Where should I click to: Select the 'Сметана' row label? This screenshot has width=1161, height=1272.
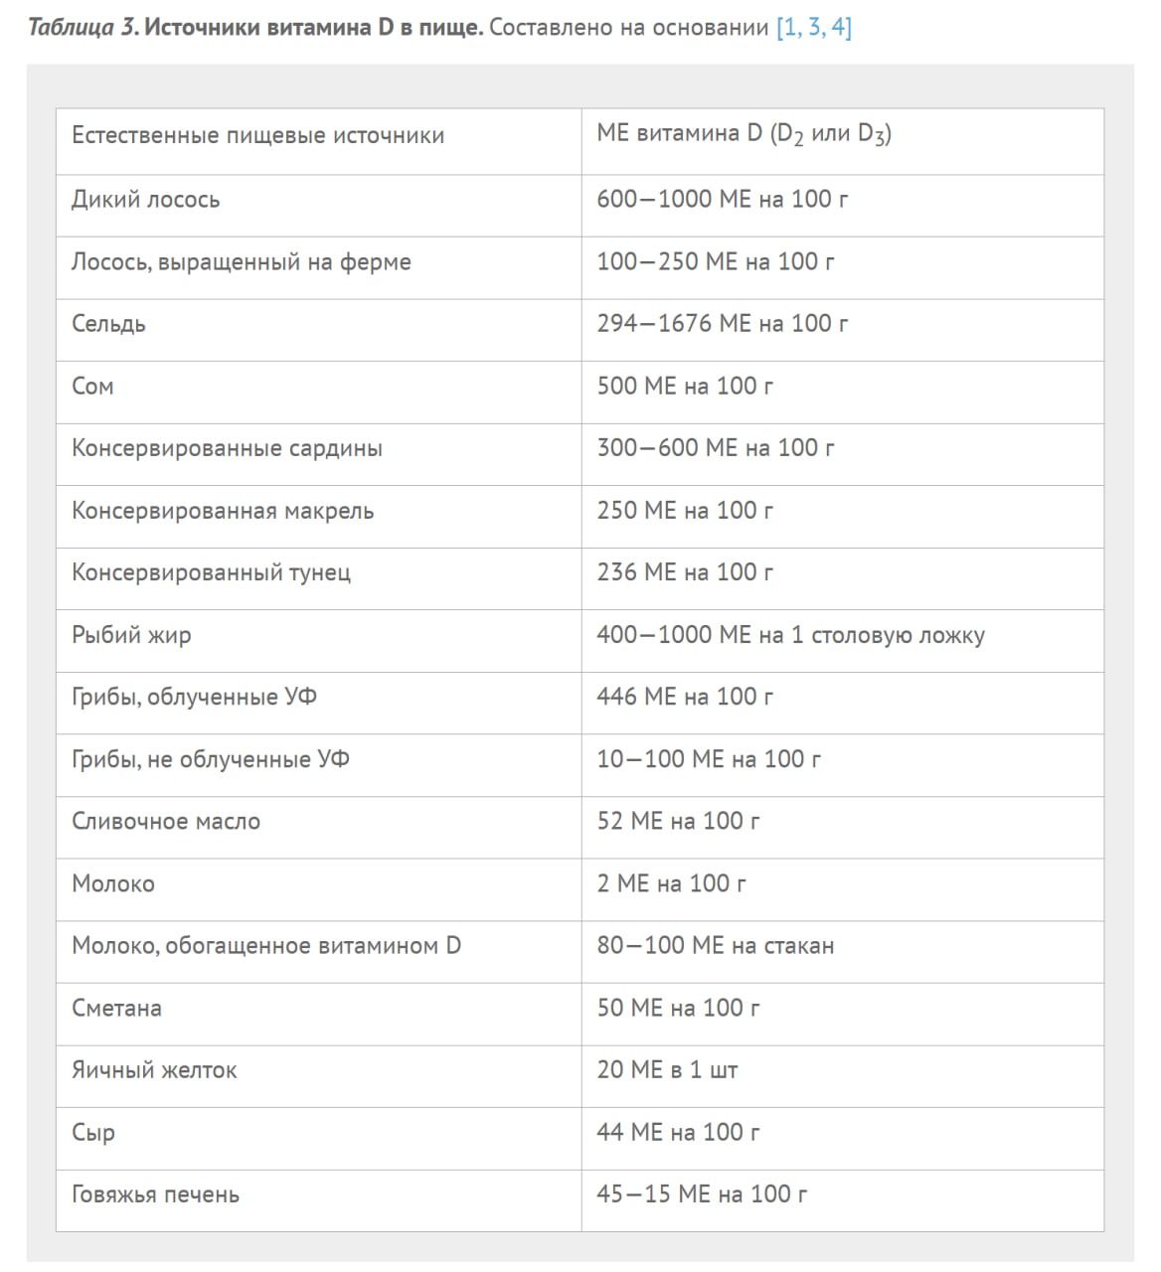pyautogui.click(x=116, y=1009)
